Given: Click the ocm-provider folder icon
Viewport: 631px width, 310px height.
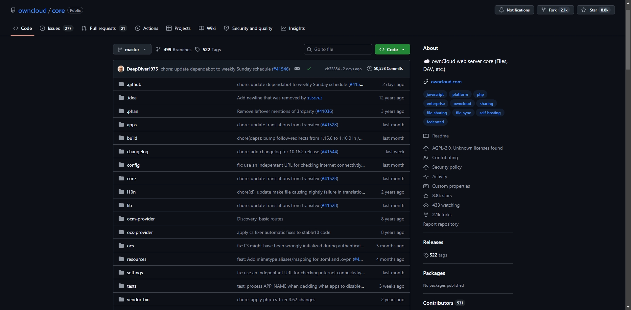Looking at the screenshot, I should tap(121, 219).
